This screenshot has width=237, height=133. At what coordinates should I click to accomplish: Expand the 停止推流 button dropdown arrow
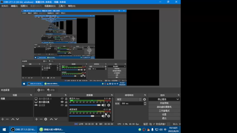pos(177,99)
